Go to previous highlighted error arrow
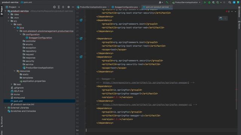This screenshot has width=241, height=135. click(x=232, y=12)
